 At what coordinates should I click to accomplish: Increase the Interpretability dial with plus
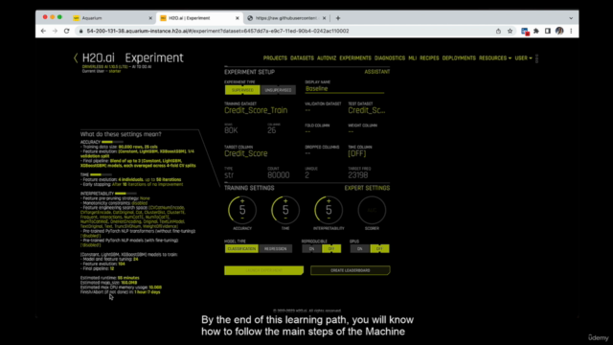[329, 201]
